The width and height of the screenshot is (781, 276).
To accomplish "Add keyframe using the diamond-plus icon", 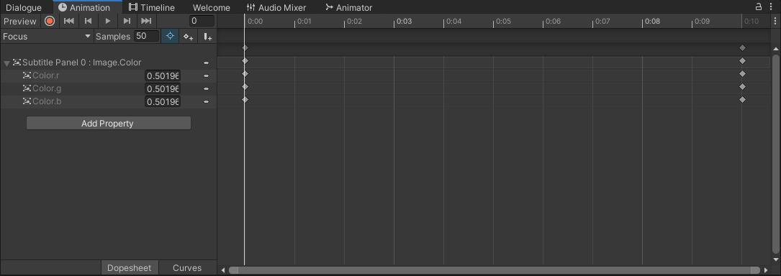I will (188, 37).
